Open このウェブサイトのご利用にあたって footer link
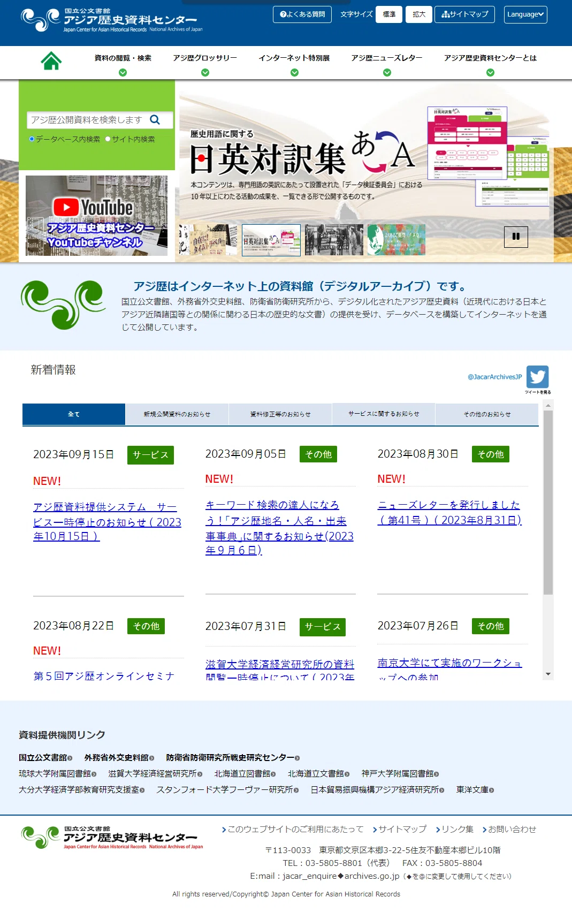572x920 pixels. click(x=293, y=829)
